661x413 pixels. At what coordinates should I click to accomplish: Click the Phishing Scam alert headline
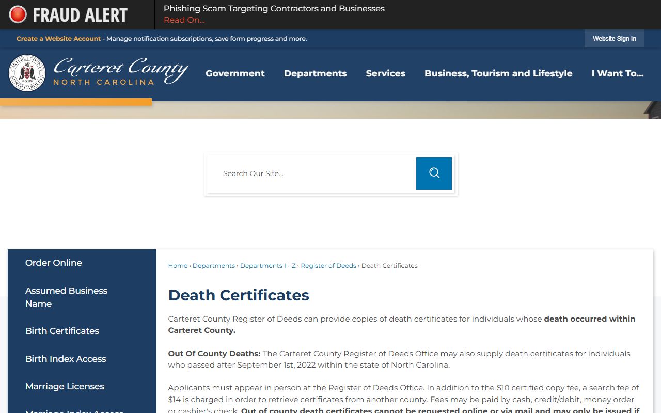pyautogui.click(x=274, y=9)
